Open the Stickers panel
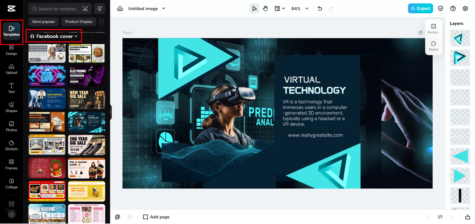Image resolution: width=475 pixels, height=224 pixels. pos(12,145)
